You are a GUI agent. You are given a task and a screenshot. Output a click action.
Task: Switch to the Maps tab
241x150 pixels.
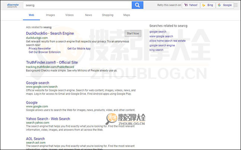(127, 15)
